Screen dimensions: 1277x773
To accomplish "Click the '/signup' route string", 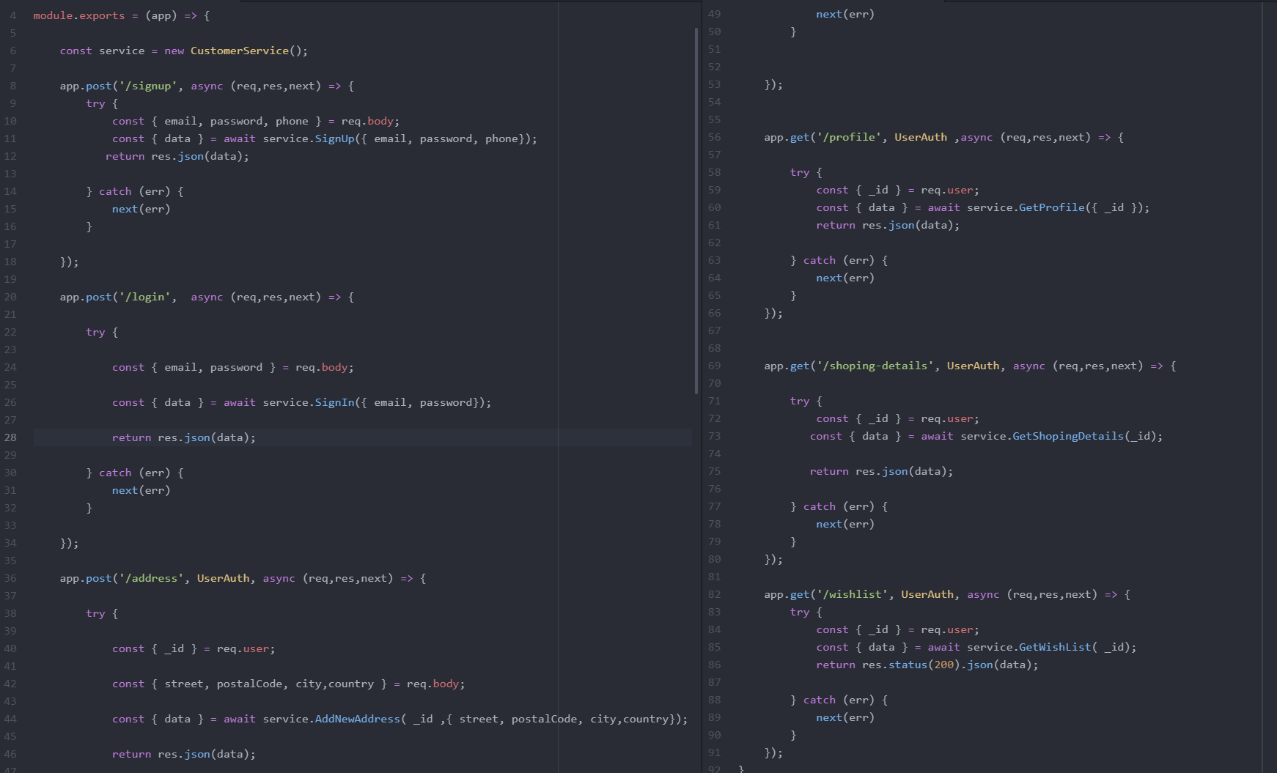I will point(148,86).
